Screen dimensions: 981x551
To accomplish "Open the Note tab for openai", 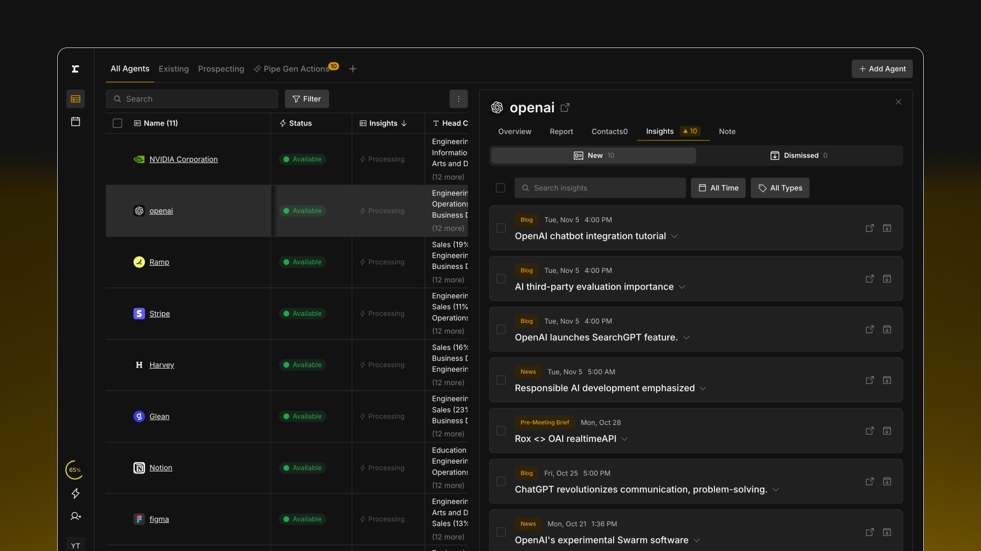I will 727,132.
